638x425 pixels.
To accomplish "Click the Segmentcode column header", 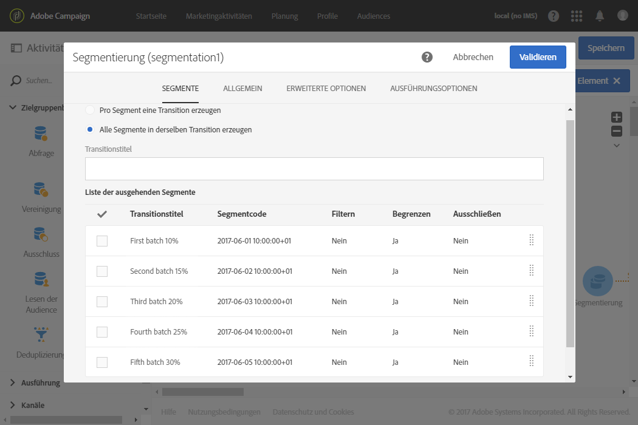I will 242,214.
